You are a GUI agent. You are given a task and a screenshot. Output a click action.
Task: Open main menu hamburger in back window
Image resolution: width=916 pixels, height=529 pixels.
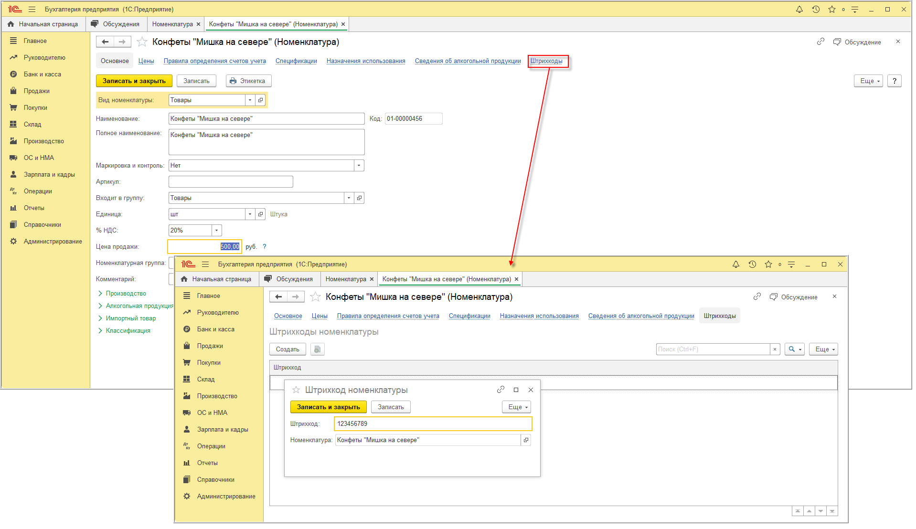coord(32,9)
